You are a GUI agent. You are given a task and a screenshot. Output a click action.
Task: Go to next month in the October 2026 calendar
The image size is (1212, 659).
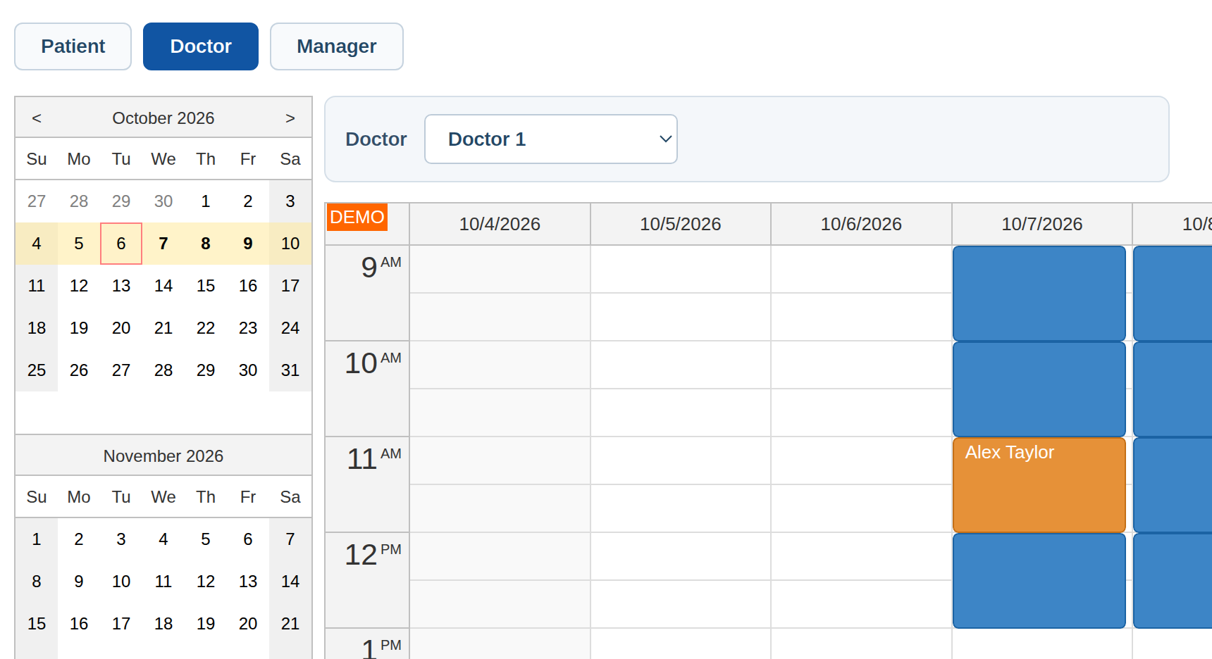click(290, 118)
